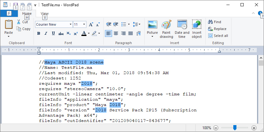Click the zoom out minus button
Screen dimensions: 264x132
pyautogui.click(x=216, y=128)
